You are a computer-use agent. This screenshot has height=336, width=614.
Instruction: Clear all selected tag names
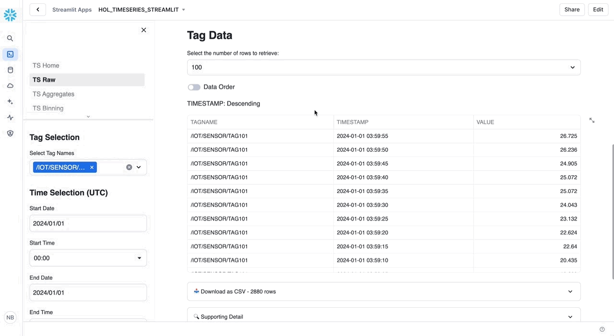point(129,168)
